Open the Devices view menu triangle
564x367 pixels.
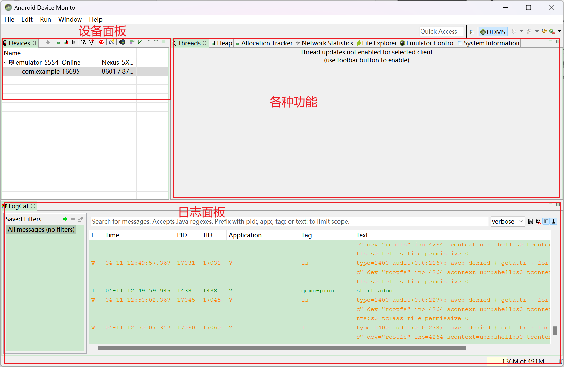(x=149, y=41)
